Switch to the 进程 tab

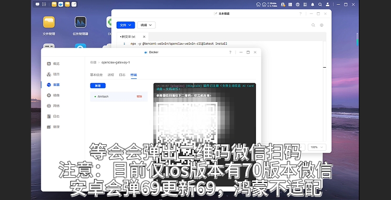(111, 75)
